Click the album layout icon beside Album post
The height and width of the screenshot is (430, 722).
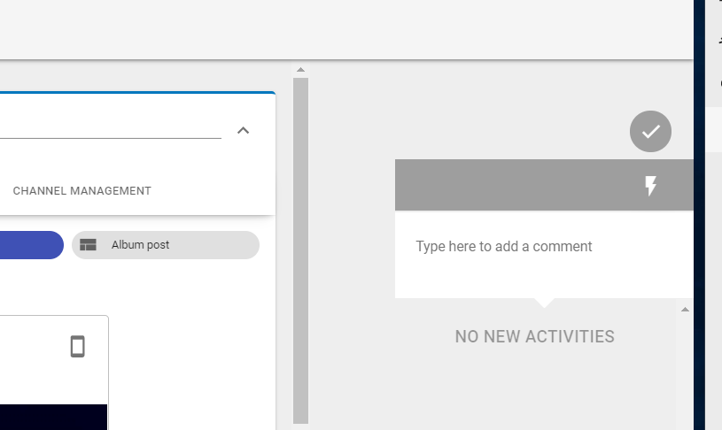(x=88, y=245)
